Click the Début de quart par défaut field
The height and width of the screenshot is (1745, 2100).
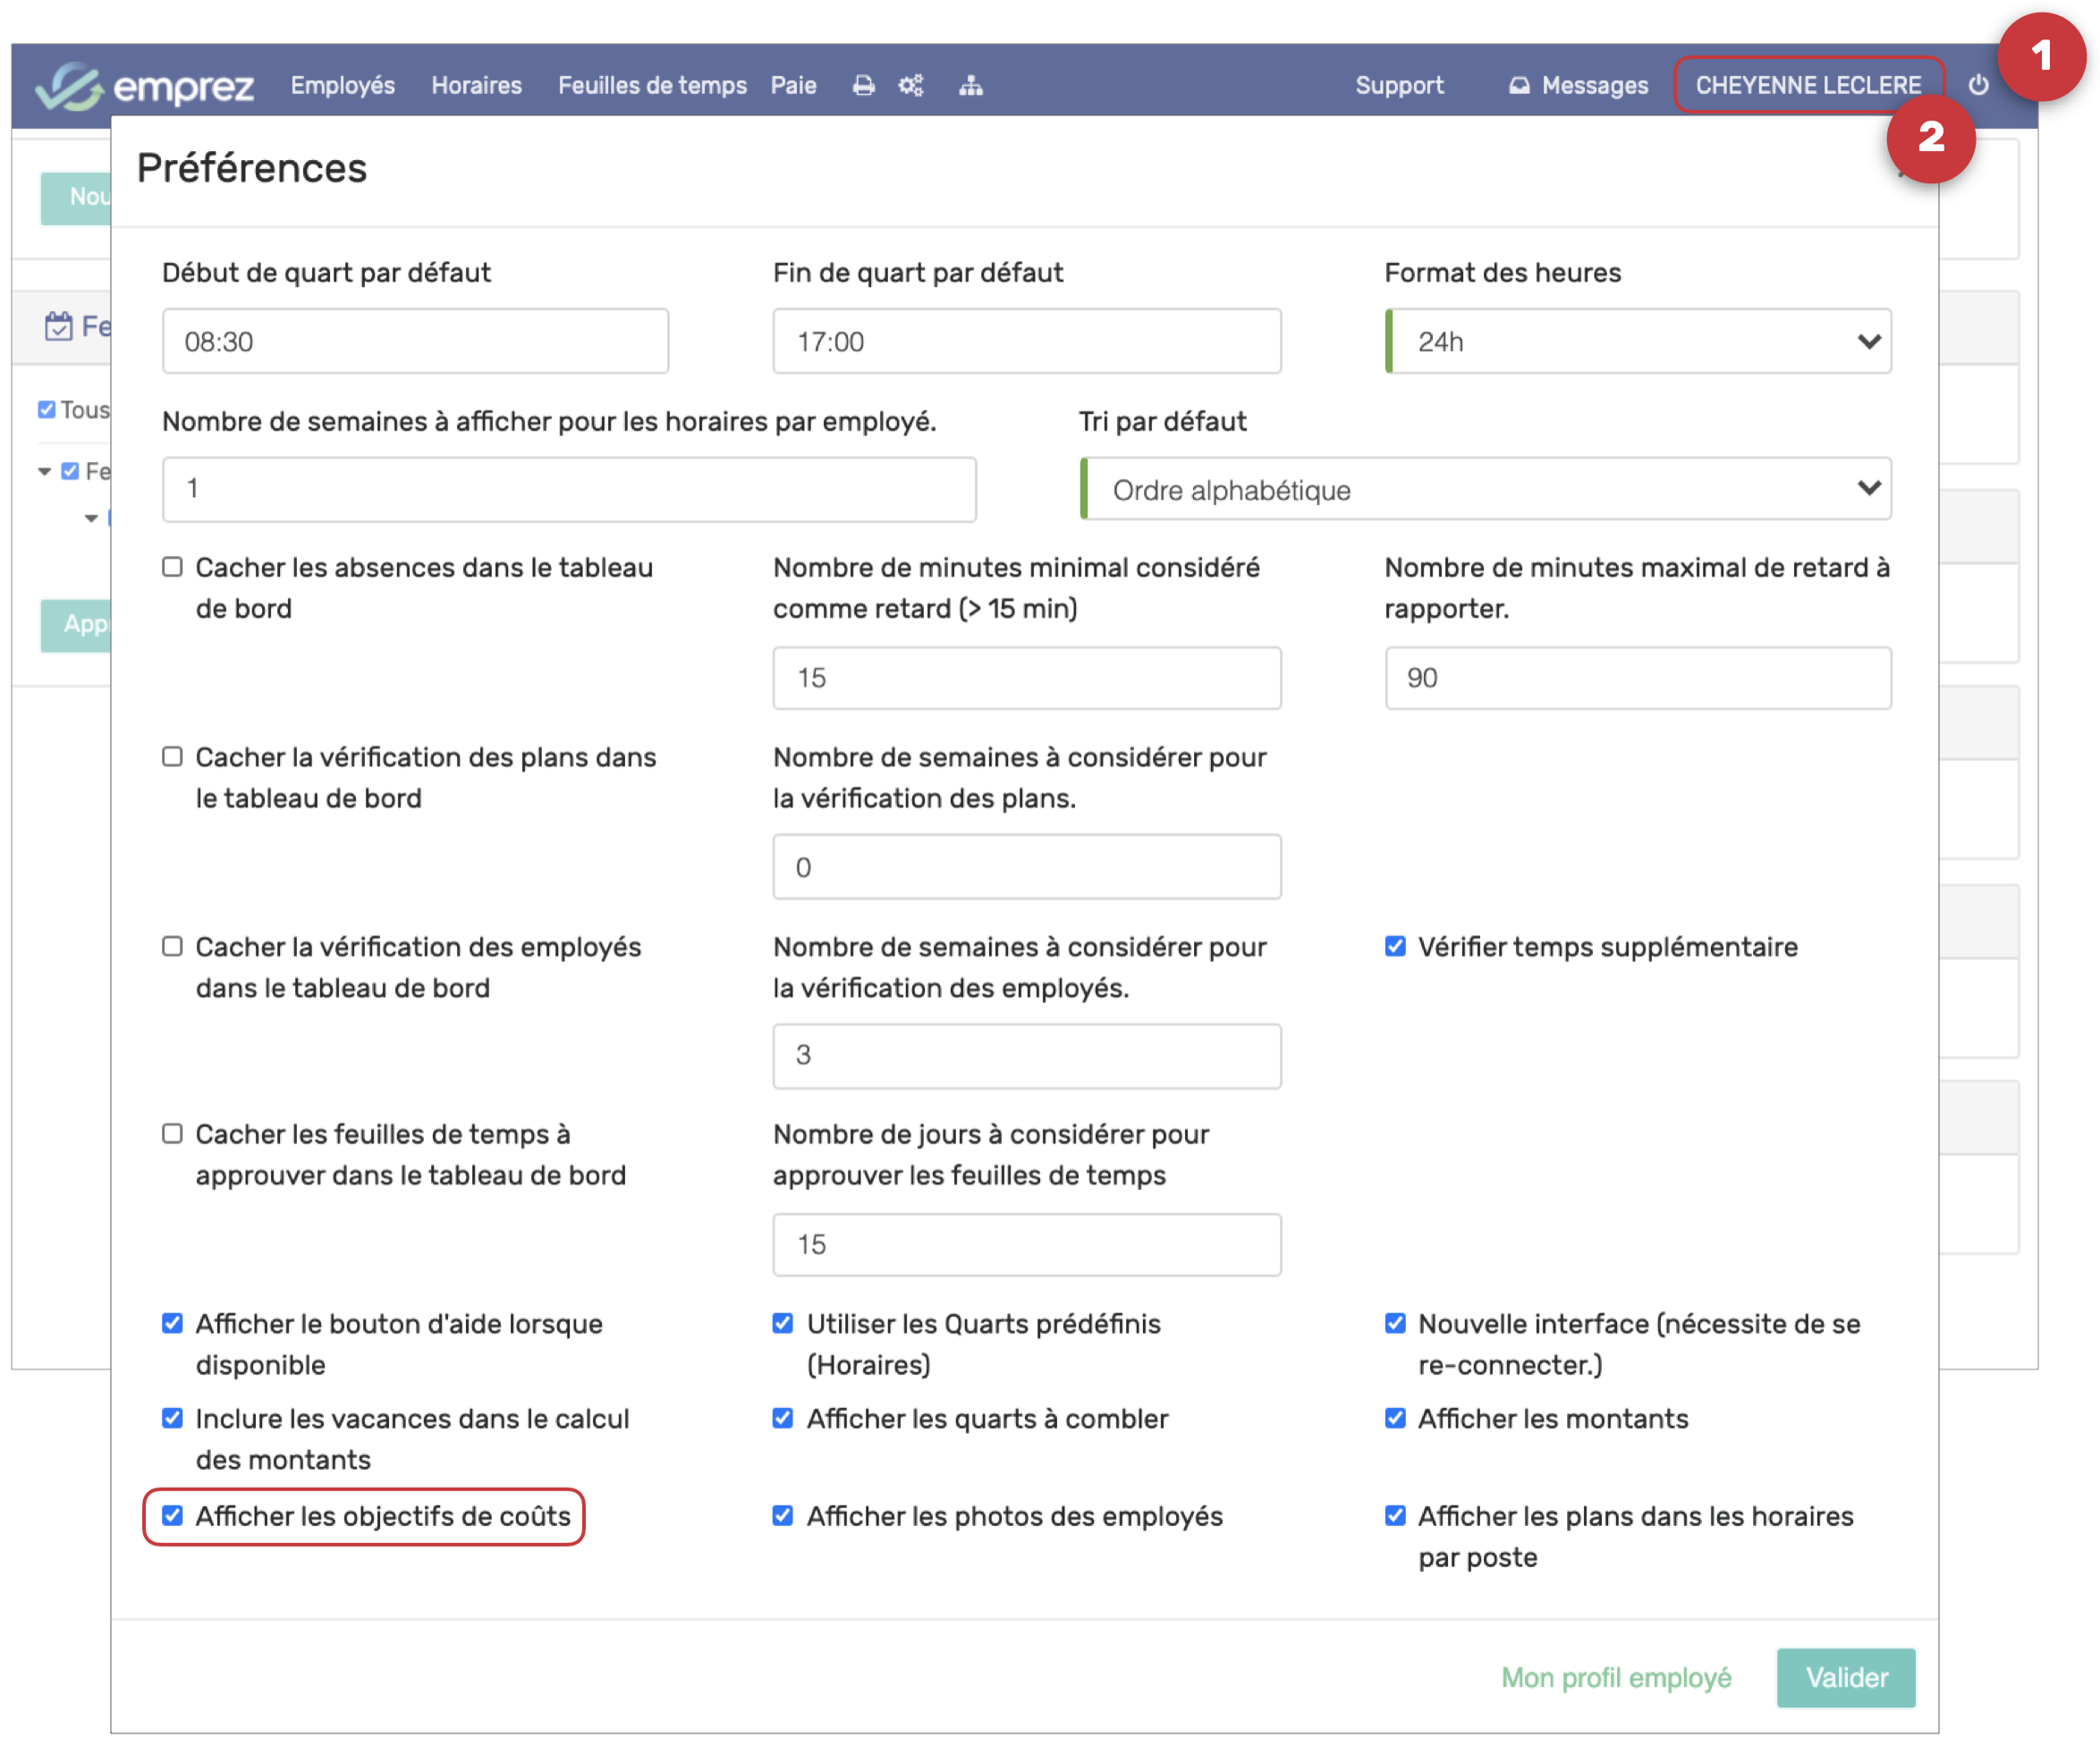[415, 341]
